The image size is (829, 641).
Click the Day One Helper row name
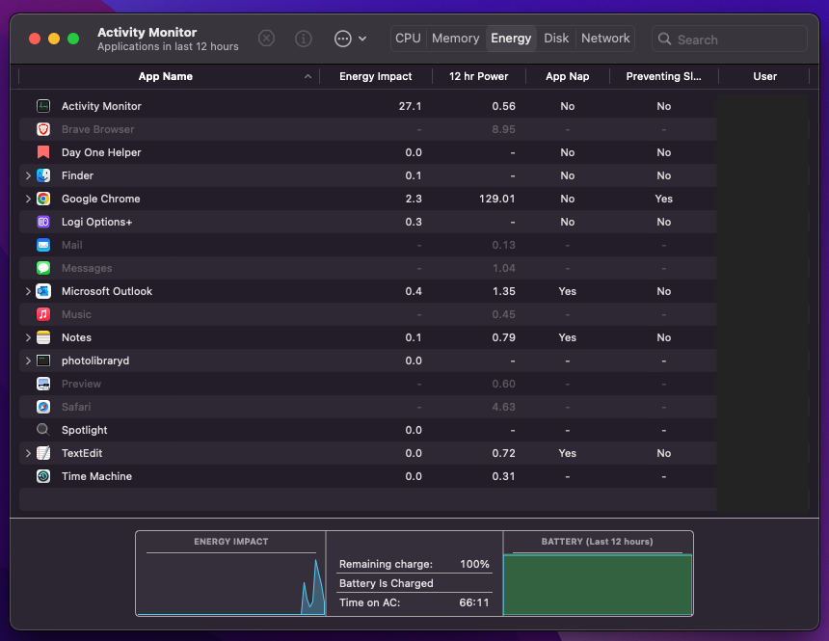coord(101,152)
